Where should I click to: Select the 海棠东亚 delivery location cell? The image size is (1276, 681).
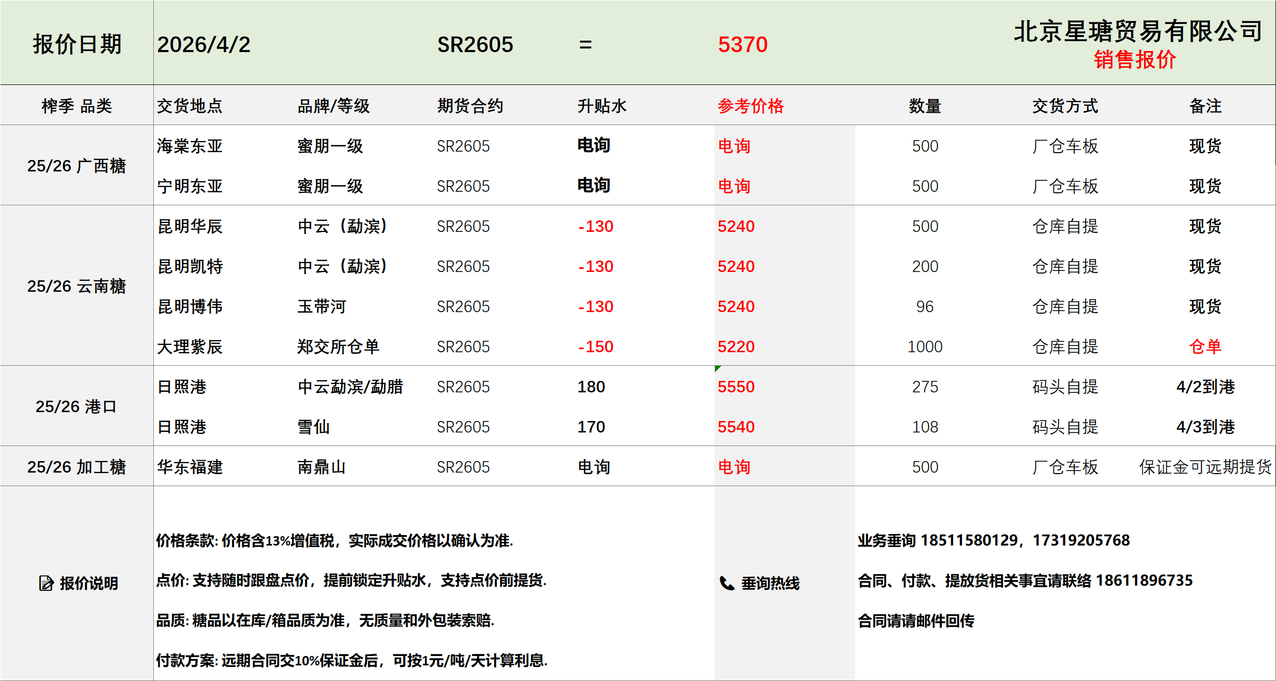coord(190,146)
